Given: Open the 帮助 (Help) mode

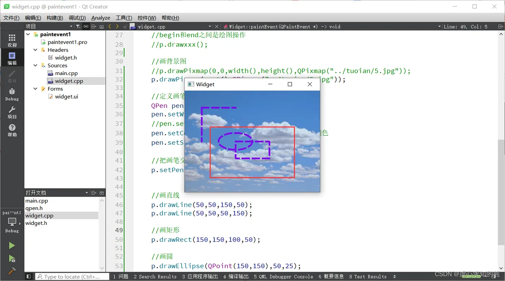Looking at the screenshot, I should tap(12, 130).
